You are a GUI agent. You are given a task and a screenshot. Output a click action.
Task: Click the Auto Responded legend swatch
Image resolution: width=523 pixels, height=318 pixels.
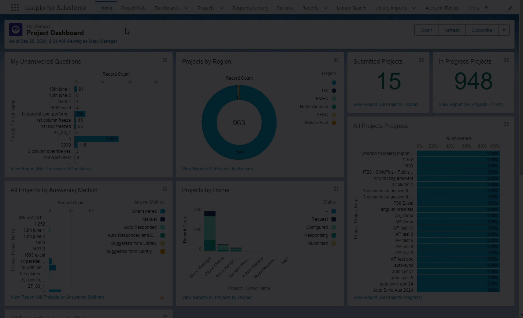(x=163, y=227)
